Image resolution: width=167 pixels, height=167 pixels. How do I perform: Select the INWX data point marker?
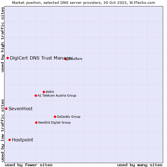tap(44, 92)
